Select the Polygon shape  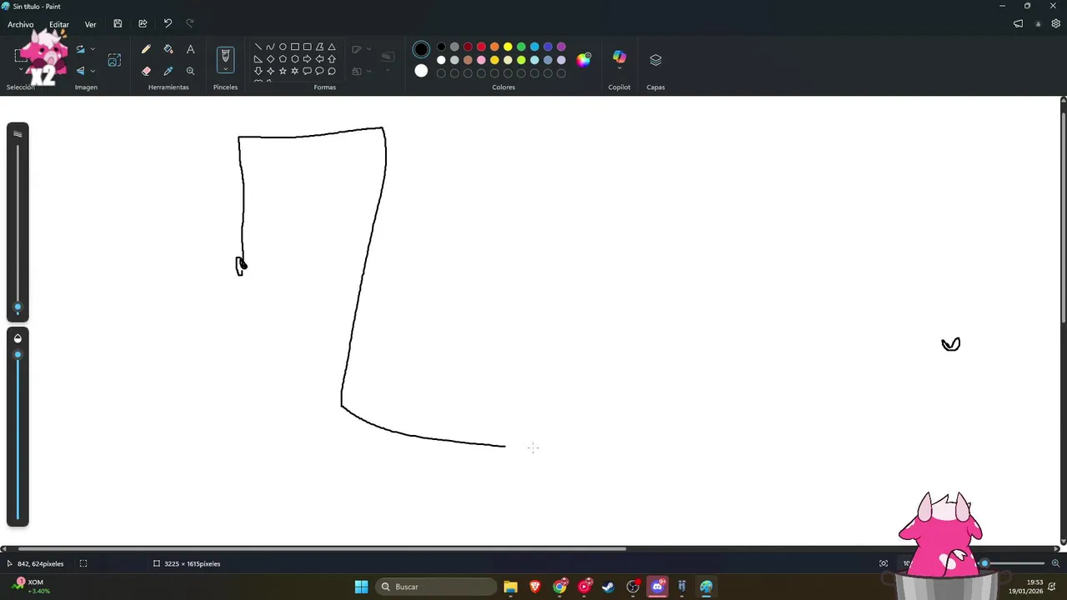click(319, 47)
